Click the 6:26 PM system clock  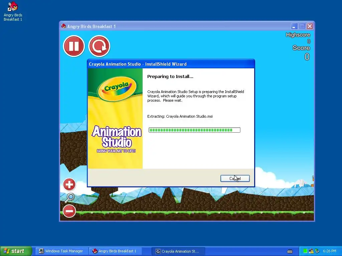[x=330, y=251]
